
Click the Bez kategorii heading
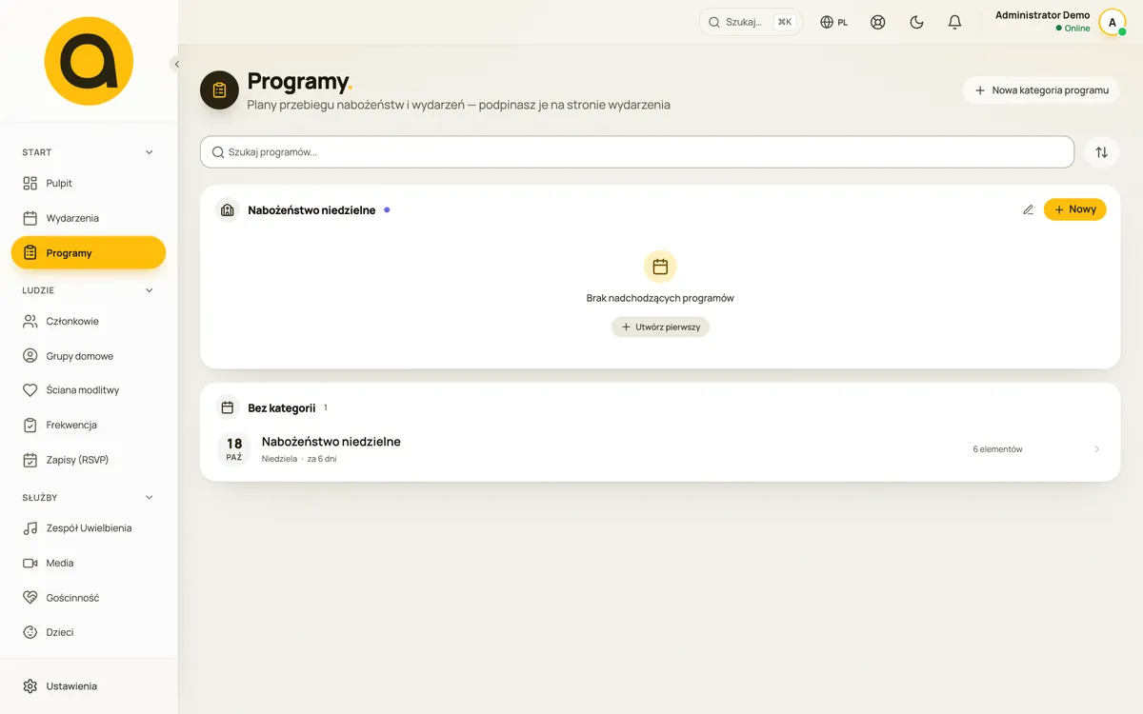[x=282, y=408]
